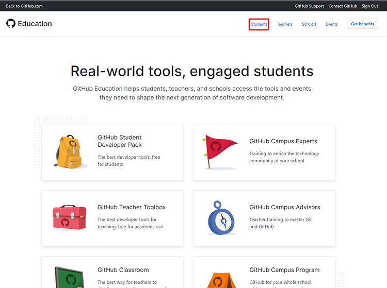Click the orange tent Campus Program icon
Viewport: 387px width, 288px height.
pos(221,280)
